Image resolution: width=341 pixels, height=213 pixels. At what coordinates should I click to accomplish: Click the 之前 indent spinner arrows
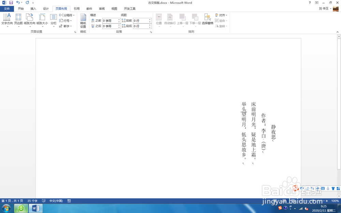119,21
